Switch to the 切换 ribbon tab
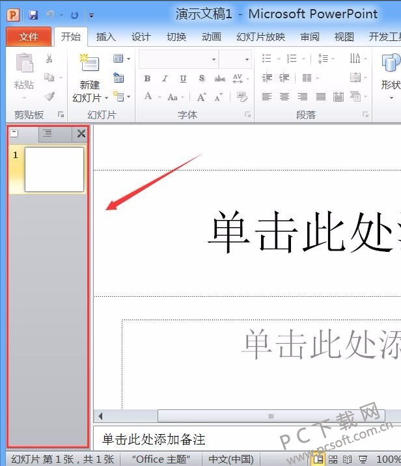This screenshot has width=401, height=466. click(176, 37)
